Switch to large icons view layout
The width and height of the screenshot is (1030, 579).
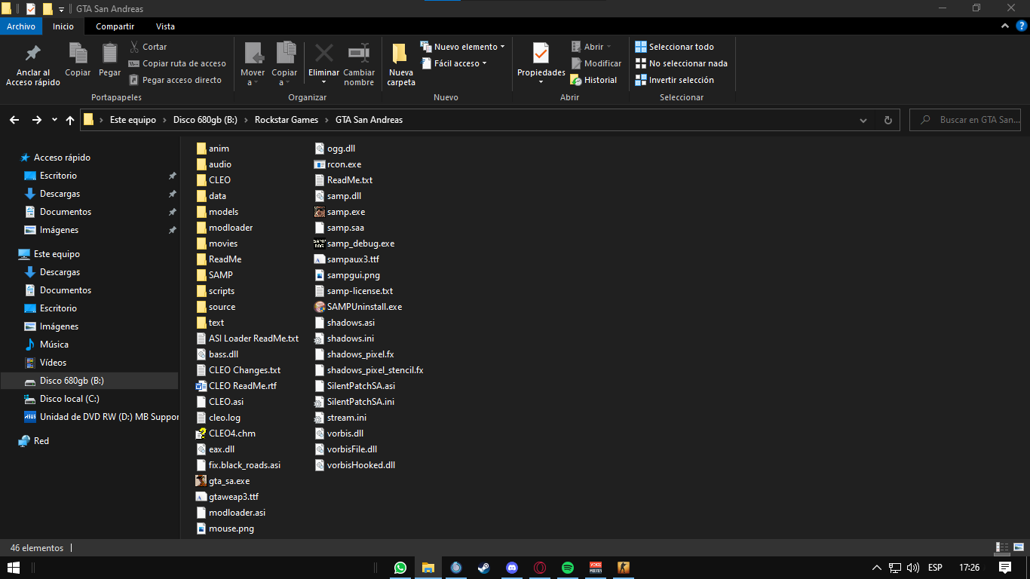[1019, 548]
